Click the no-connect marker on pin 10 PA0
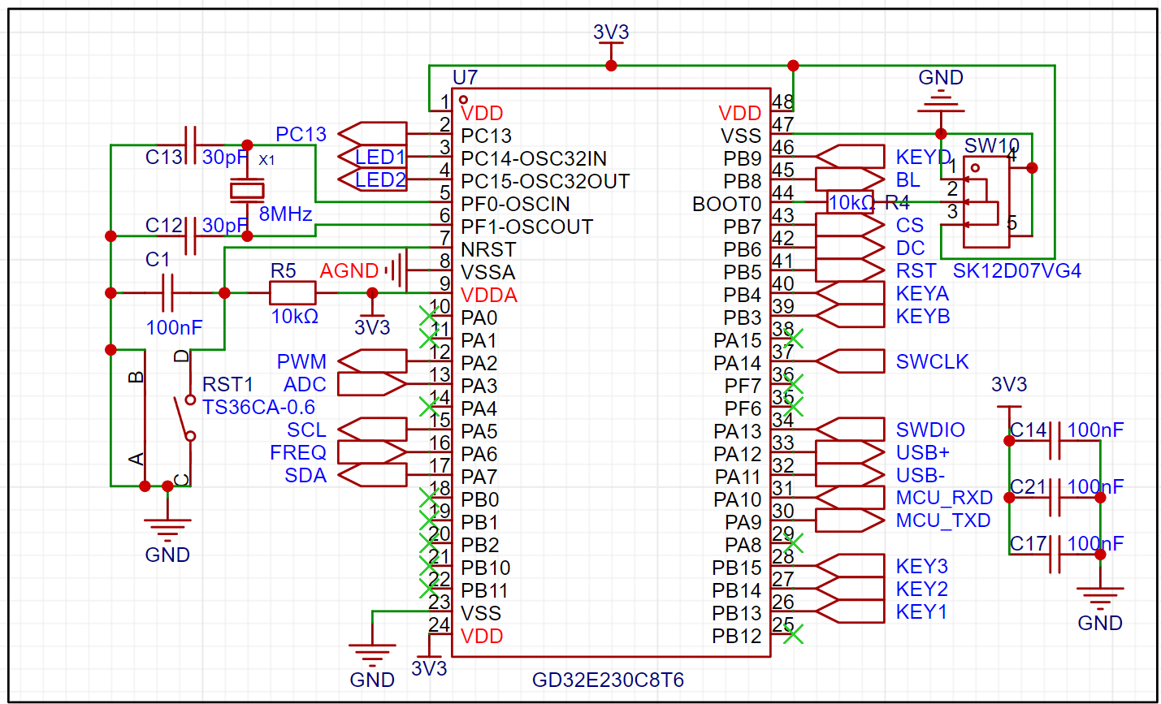 point(429,315)
